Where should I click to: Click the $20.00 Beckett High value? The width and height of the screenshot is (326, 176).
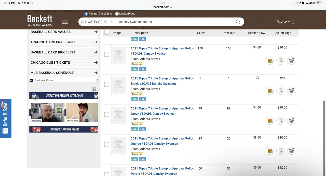(x=282, y=138)
